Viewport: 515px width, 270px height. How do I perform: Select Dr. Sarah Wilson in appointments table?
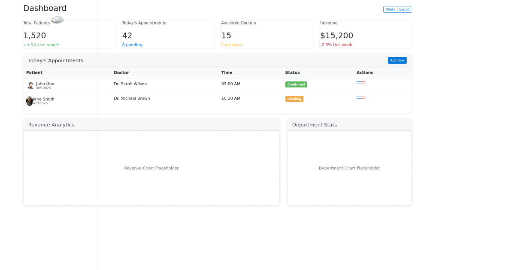(x=130, y=84)
